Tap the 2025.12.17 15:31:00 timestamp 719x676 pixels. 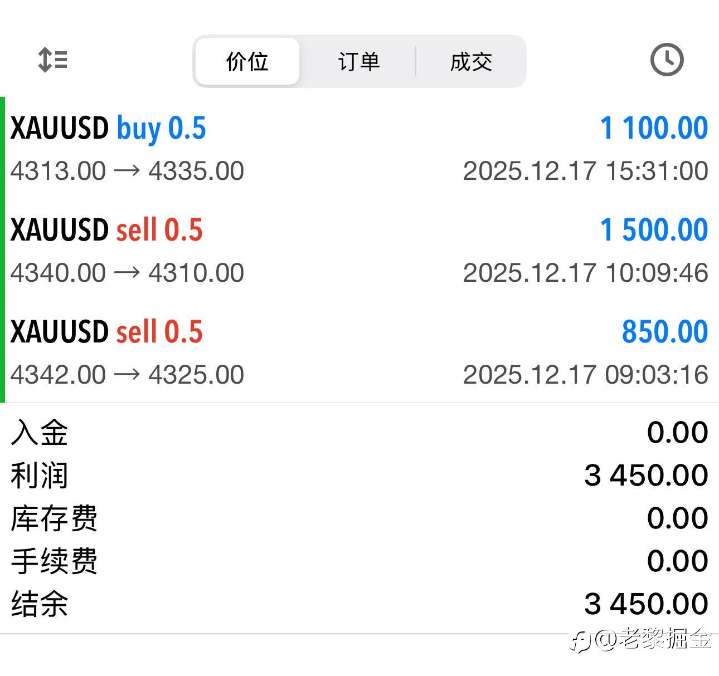585,171
